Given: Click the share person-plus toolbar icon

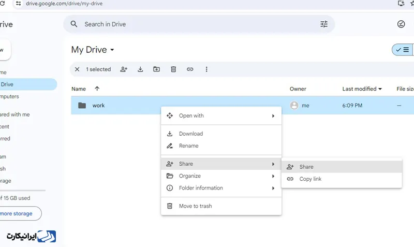Looking at the screenshot, I should click(x=124, y=69).
